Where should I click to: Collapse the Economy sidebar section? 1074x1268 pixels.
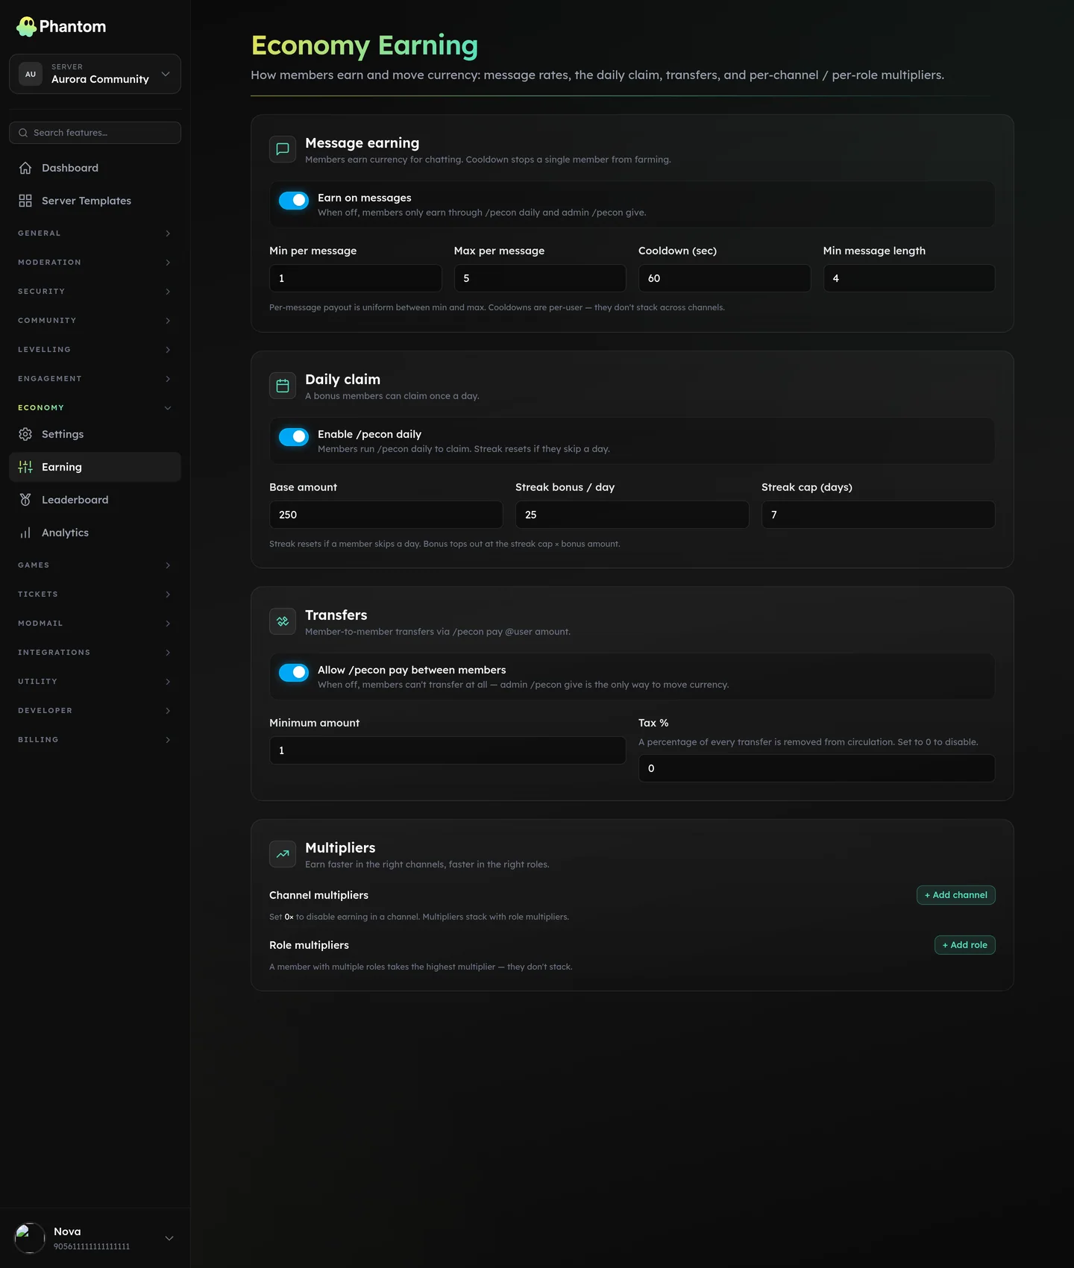(x=95, y=408)
